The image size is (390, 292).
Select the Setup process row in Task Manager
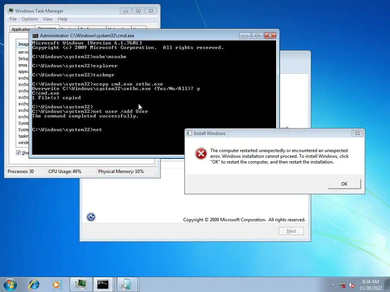click(x=23, y=59)
